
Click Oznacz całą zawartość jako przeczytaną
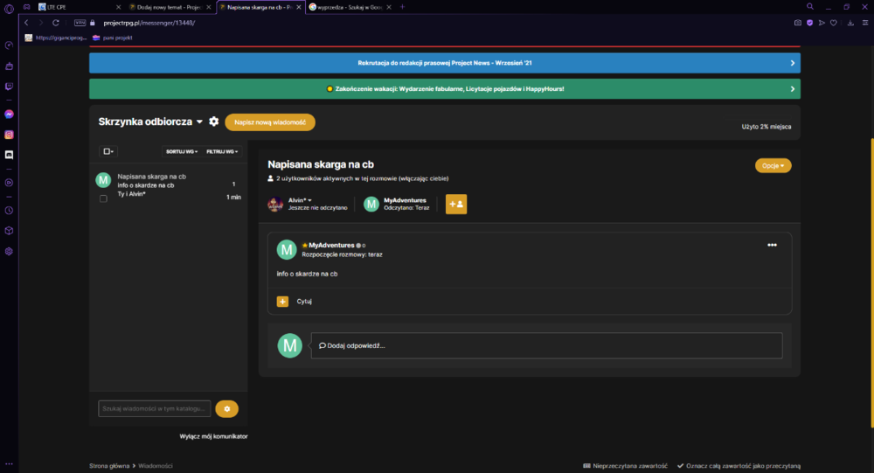pos(739,466)
